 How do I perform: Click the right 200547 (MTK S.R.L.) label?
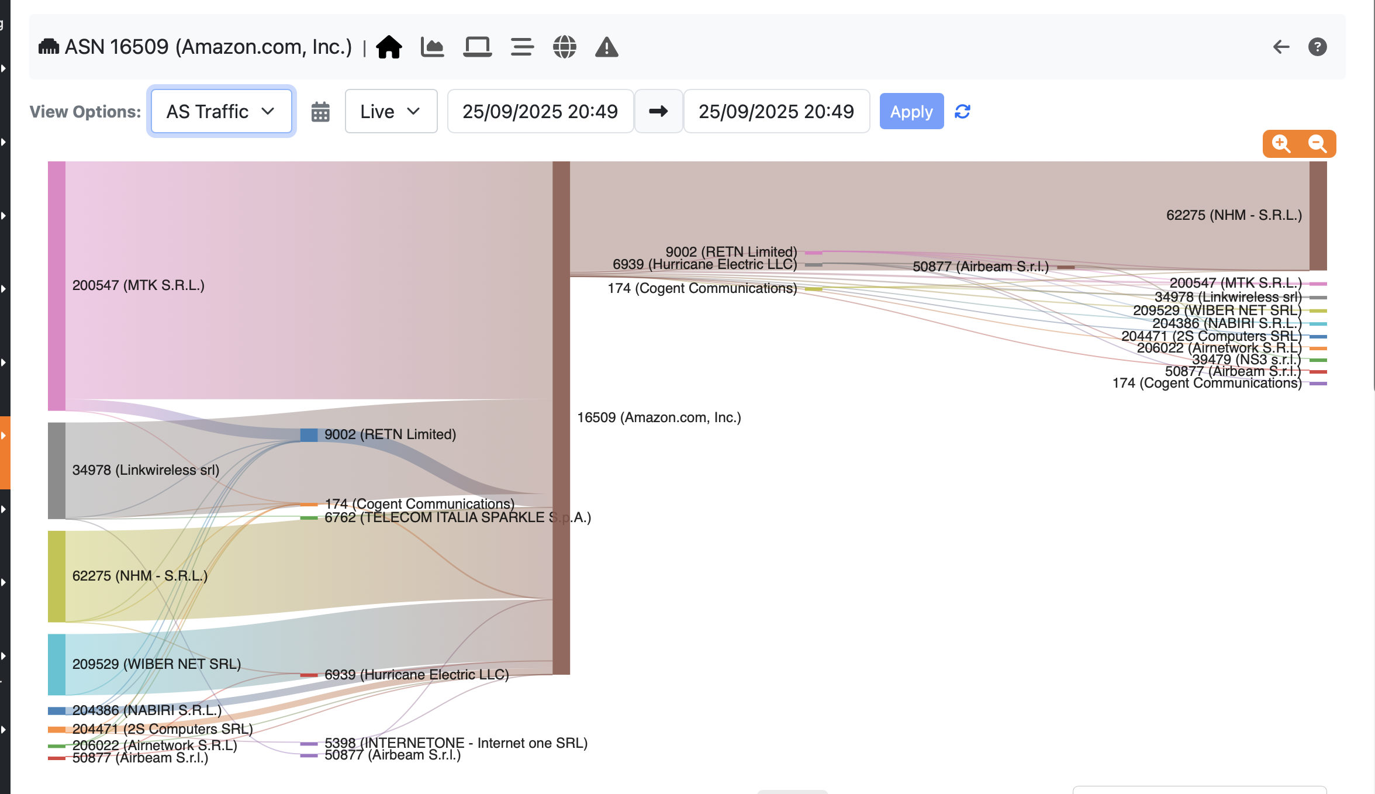pyautogui.click(x=1236, y=283)
